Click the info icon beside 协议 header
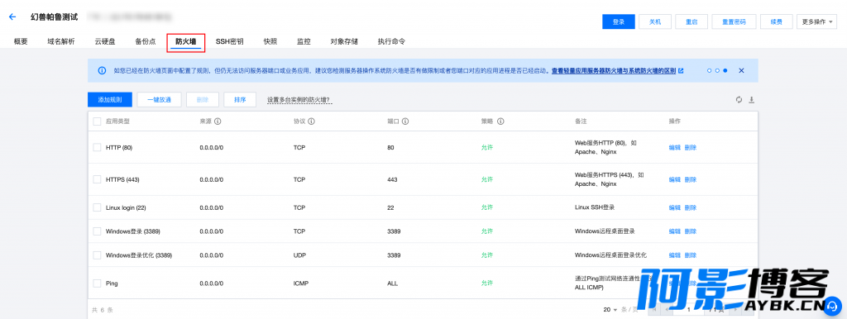Screen dimensions: 847x319 (x=312, y=121)
